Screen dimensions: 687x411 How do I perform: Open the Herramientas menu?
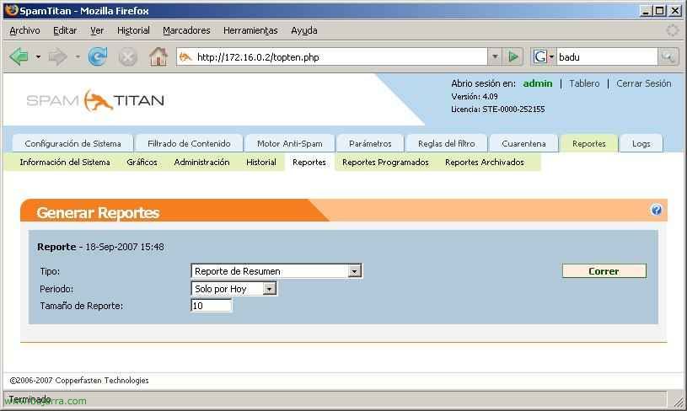point(250,30)
